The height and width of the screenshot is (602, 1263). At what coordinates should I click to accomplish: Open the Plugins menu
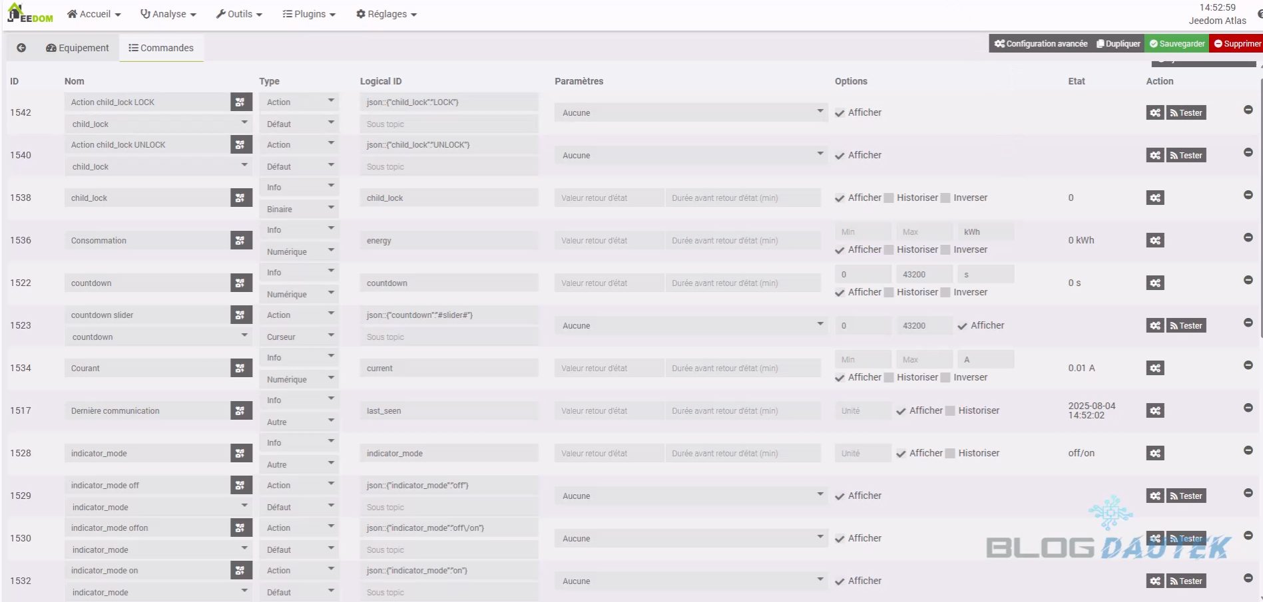click(309, 14)
